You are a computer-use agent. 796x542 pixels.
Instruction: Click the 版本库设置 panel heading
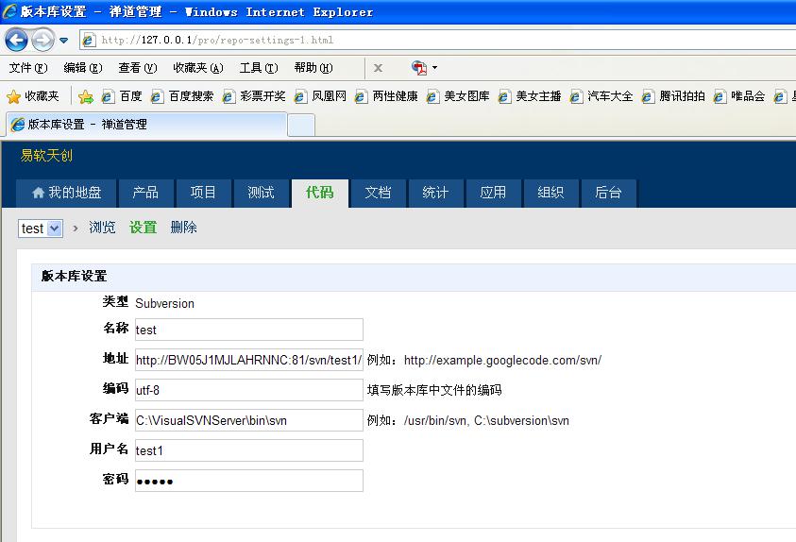pos(74,276)
